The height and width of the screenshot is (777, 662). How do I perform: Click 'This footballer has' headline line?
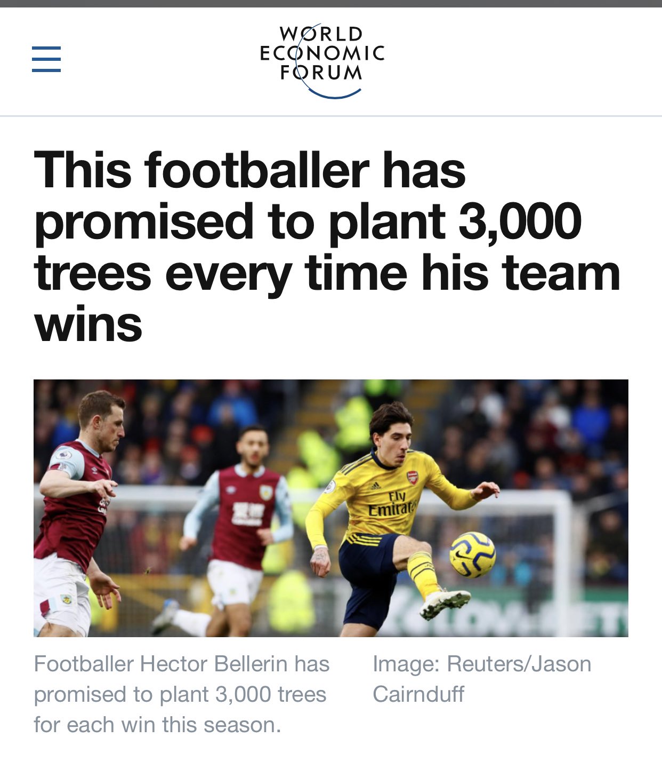(x=249, y=170)
